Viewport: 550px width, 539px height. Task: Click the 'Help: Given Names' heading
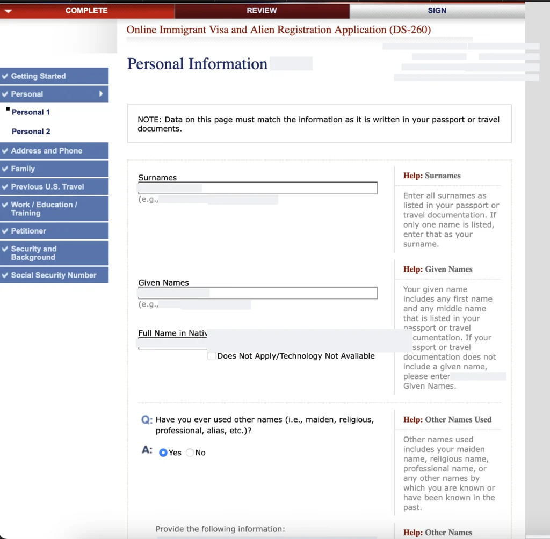point(438,269)
